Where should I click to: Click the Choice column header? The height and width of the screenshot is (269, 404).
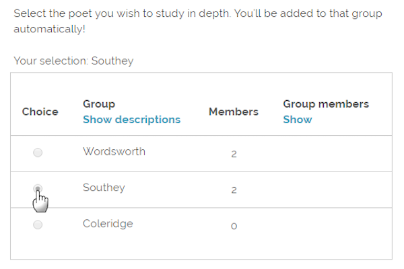coord(40,112)
